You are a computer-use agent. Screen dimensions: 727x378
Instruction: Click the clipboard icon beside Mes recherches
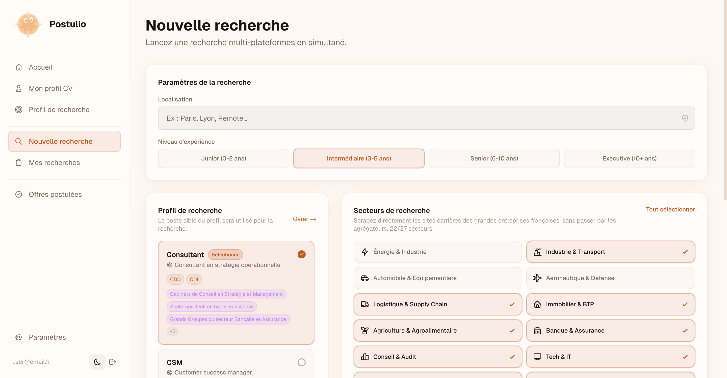pyautogui.click(x=19, y=163)
